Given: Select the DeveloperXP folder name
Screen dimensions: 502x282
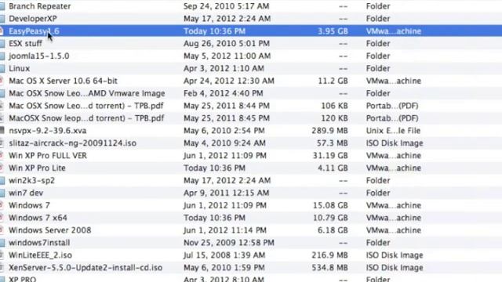Looking at the screenshot, I should [33, 19].
